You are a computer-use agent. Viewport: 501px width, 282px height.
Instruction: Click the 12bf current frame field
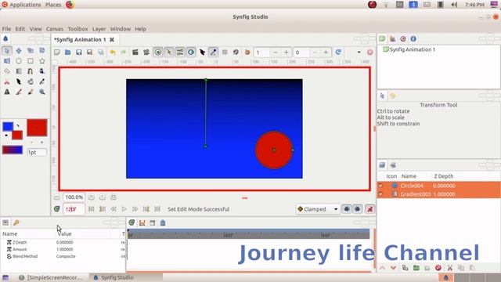pyautogui.click(x=74, y=209)
